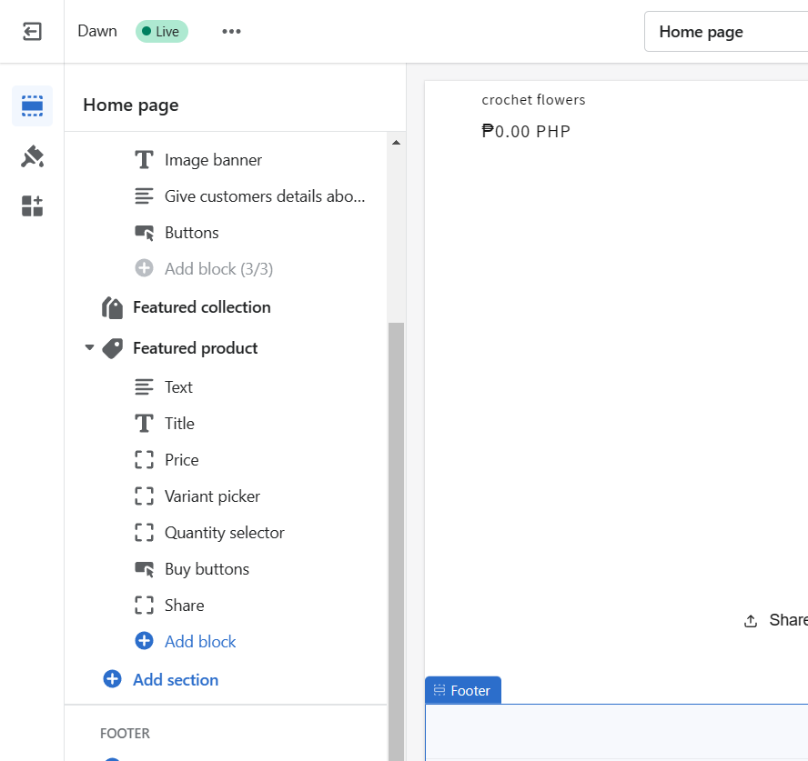Click the crochet flowers product title in preview

(x=533, y=99)
